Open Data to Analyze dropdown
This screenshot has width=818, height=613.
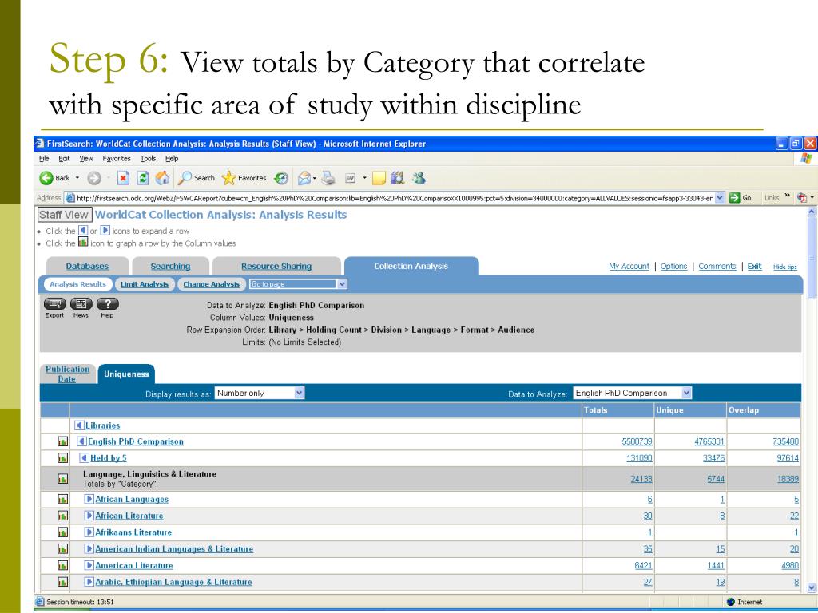click(x=633, y=393)
